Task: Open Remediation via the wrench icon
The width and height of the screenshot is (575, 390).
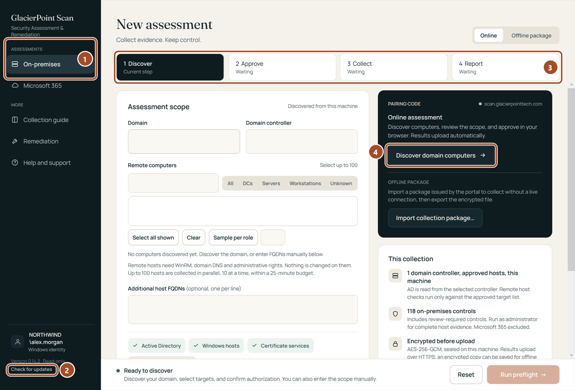Action: pyautogui.click(x=15, y=141)
